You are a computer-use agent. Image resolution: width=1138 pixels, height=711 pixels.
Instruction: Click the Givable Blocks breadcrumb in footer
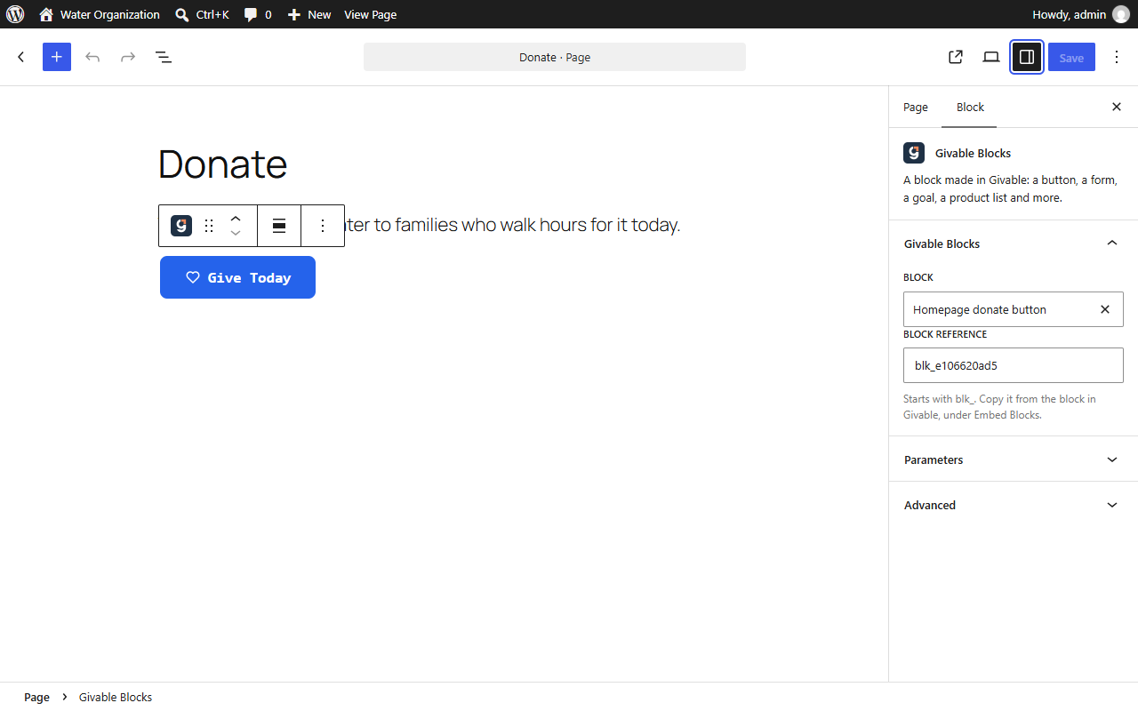click(x=116, y=697)
